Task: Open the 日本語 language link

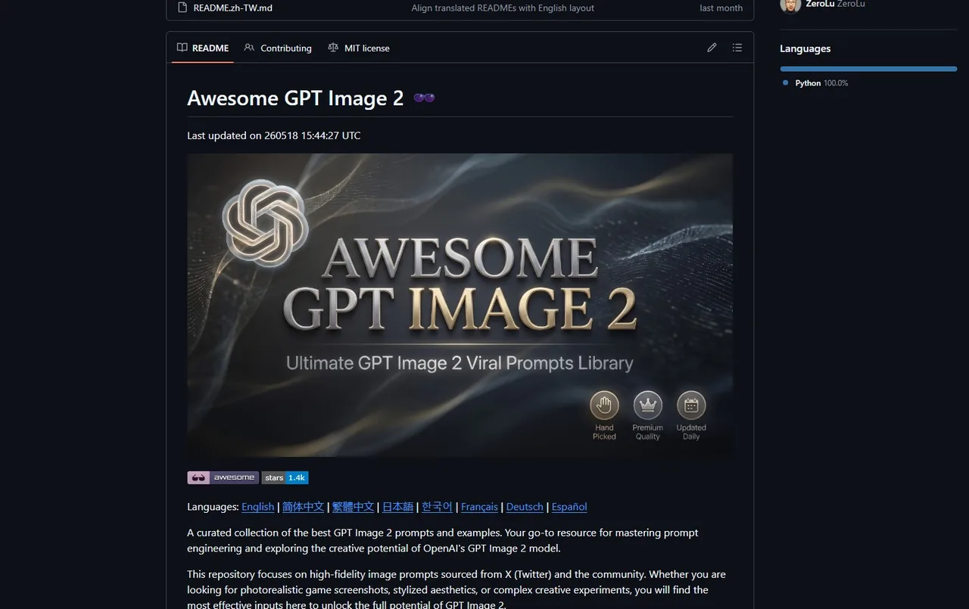Action: [x=398, y=507]
